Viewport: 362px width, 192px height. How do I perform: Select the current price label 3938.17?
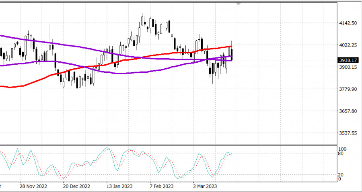coord(348,60)
